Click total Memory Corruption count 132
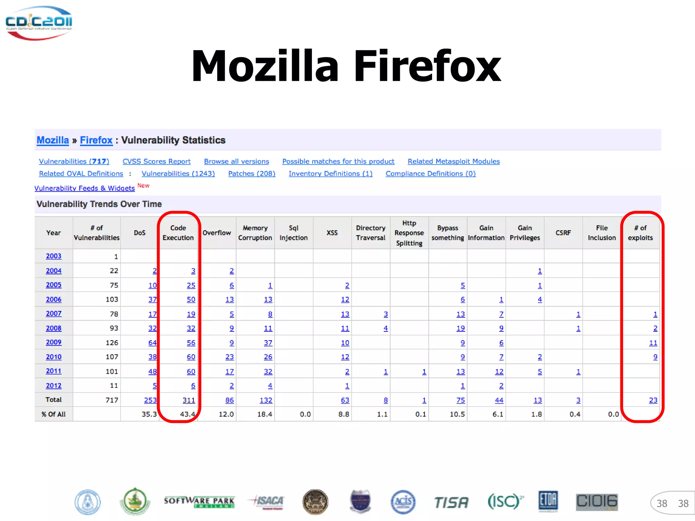The width and height of the screenshot is (695, 521). click(266, 400)
